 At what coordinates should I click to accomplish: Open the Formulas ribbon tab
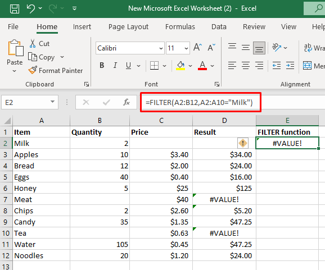point(180,27)
